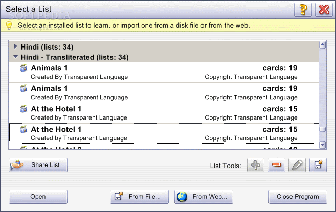
Task: Add a new list with plus tool
Action: click(x=256, y=165)
